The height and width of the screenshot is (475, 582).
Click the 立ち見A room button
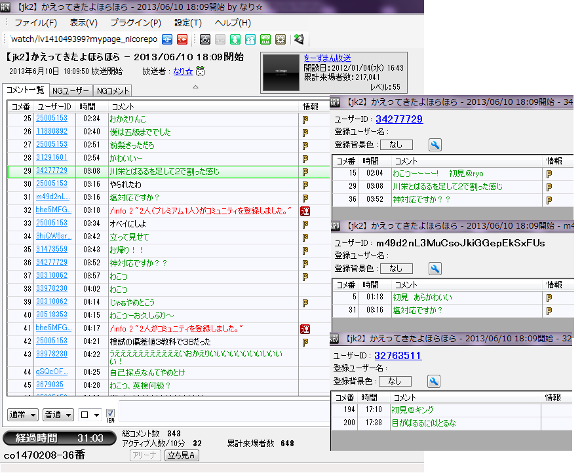(x=182, y=455)
